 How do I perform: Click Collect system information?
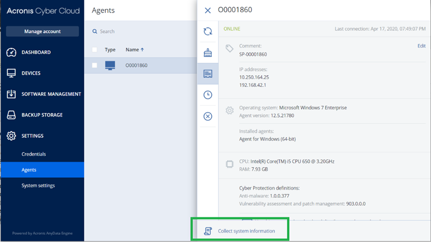pyautogui.click(x=246, y=231)
